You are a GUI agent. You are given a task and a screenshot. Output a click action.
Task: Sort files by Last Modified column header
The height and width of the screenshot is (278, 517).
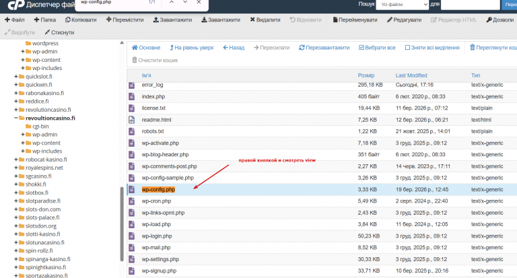tap(411, 75)
